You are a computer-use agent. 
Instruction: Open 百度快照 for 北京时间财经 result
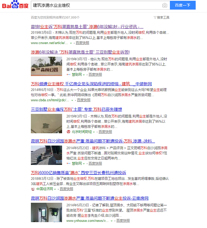(105, 132)
